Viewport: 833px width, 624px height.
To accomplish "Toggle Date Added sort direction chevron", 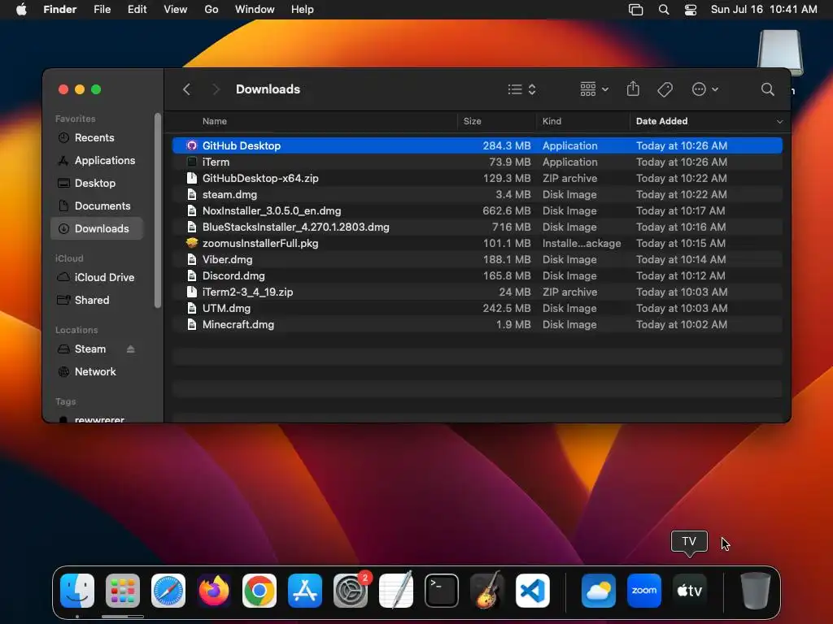I will [x=779, y=122].
